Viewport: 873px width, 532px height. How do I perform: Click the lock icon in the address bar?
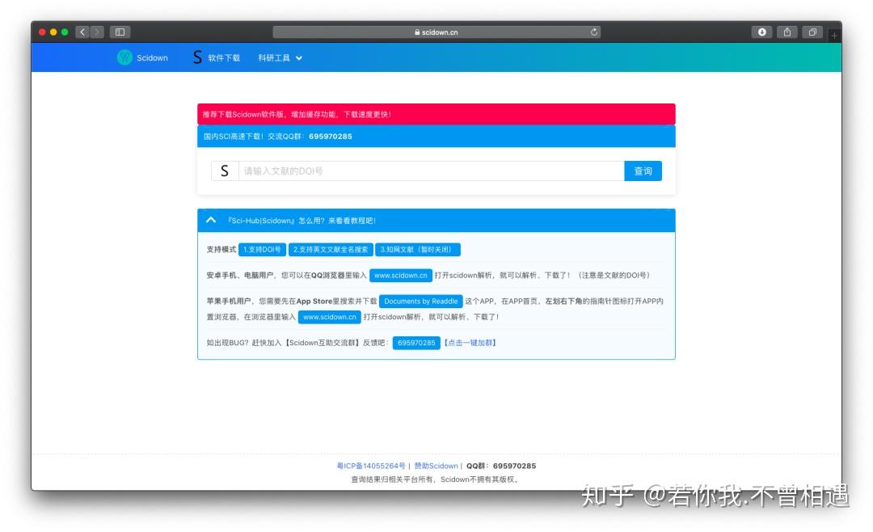coord(417,32)
